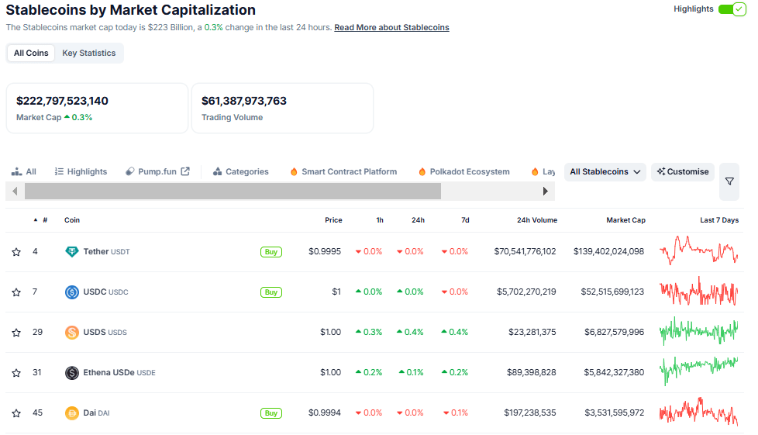This screenshot has height=435, width=758.
Task: Click Ethena USDe market cap $5,842,327,380
Action: [614, 373]
